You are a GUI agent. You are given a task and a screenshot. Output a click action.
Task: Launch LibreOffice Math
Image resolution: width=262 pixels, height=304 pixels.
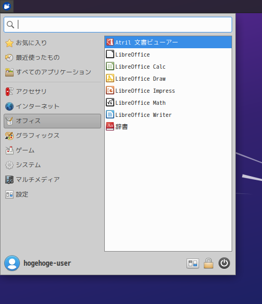[x=168, y=103]
